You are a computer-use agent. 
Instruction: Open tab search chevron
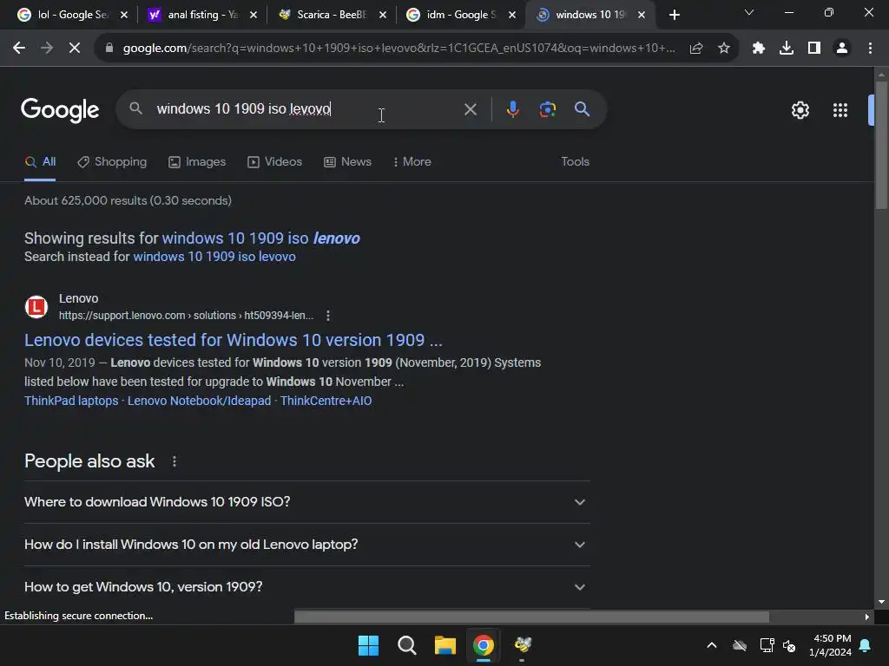coord(749,12)
